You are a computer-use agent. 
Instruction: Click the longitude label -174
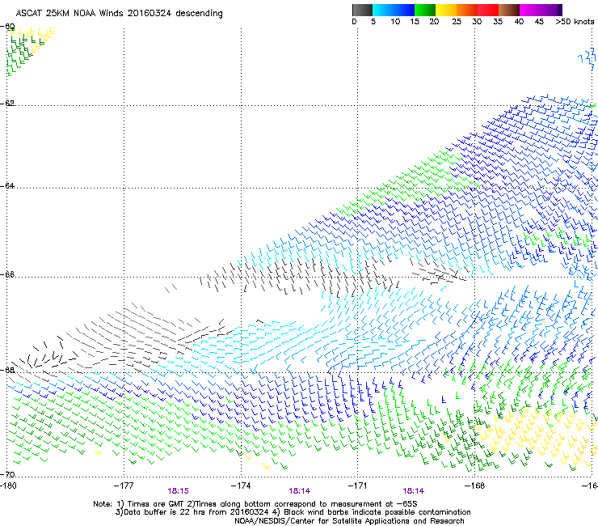point(241,486)
